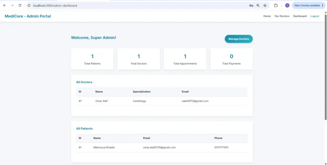Select patient name Mahmoud Khaled
The width and height of the screenshot is (327, 165).
click(104, 147)
